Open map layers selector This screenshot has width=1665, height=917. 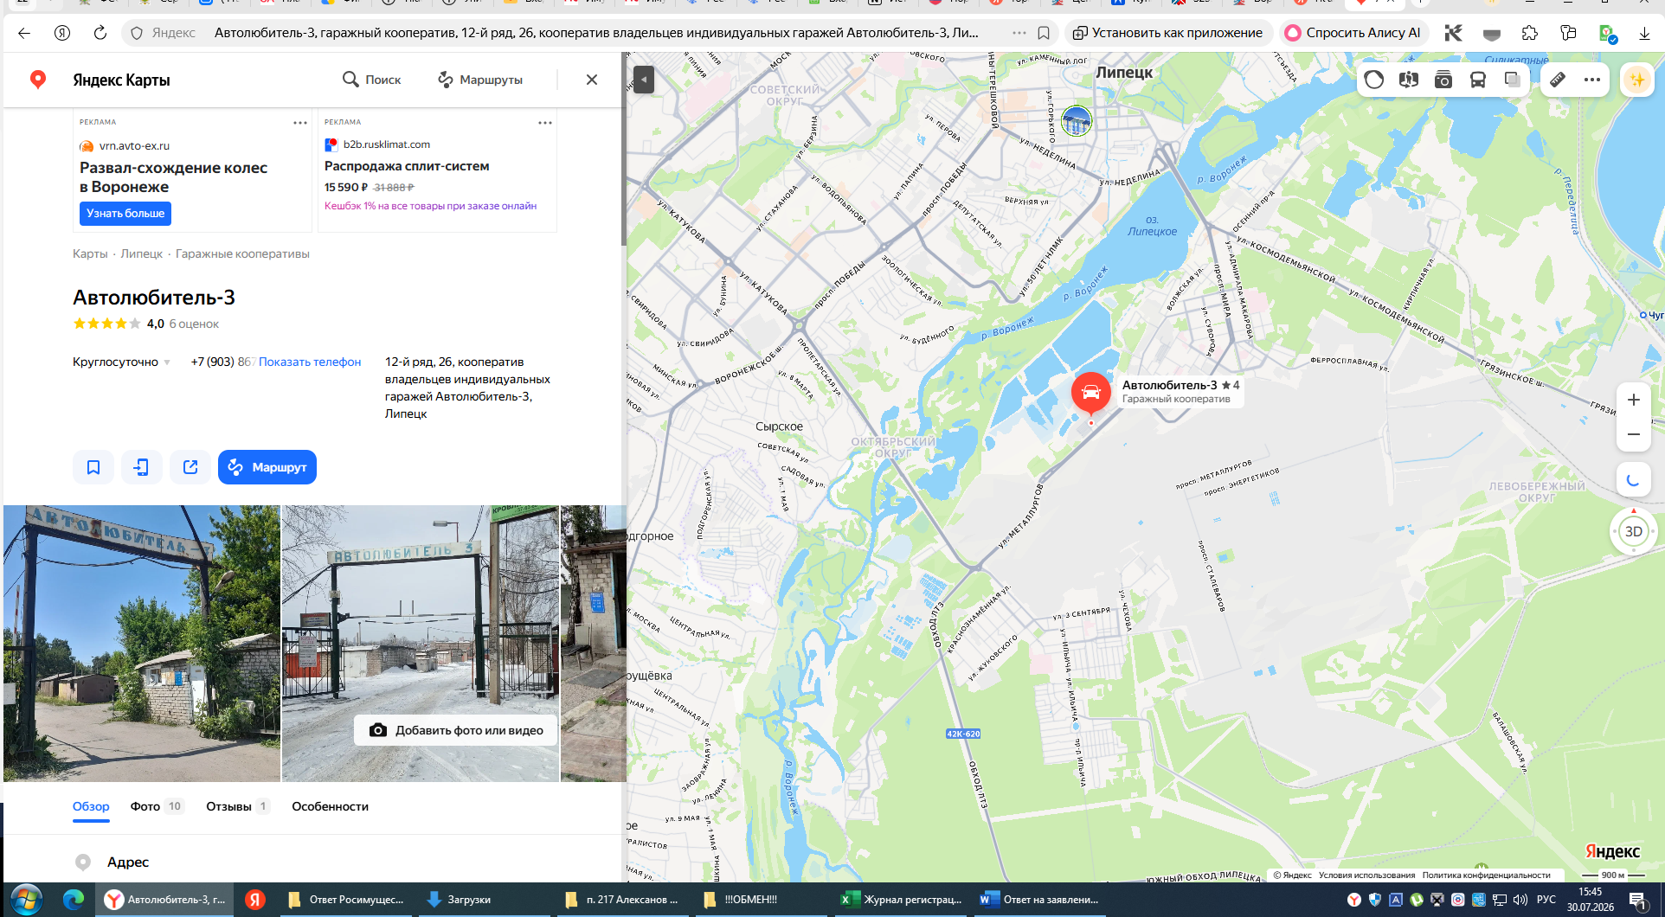(1513, 80)
